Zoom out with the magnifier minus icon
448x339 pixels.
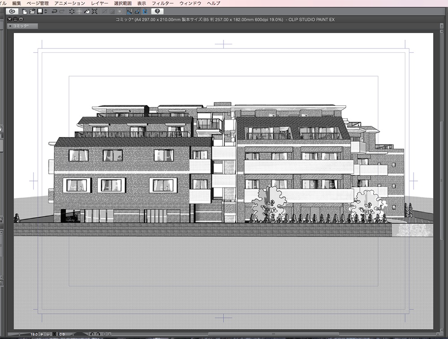pos(41,334)
